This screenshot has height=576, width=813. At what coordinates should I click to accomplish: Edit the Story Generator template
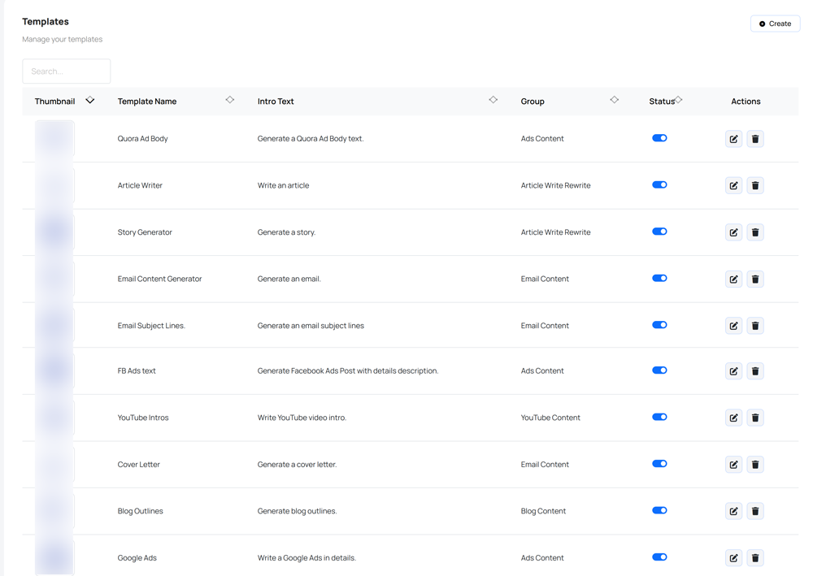click(x=733, y=232)
